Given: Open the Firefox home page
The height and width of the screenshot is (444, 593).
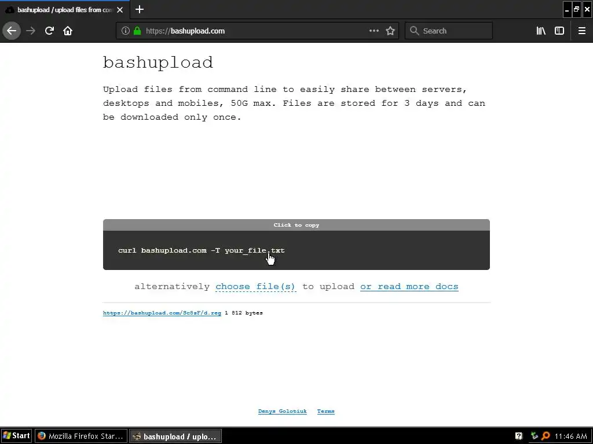Looking at the screenshot, I should tap(68, 31).
